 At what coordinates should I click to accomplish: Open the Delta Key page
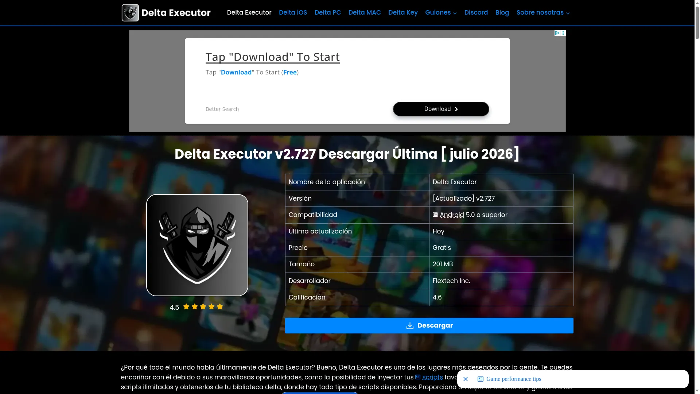403,12
